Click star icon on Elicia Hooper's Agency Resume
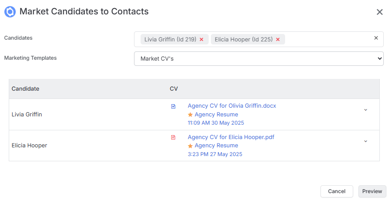 tap(190, 146)
